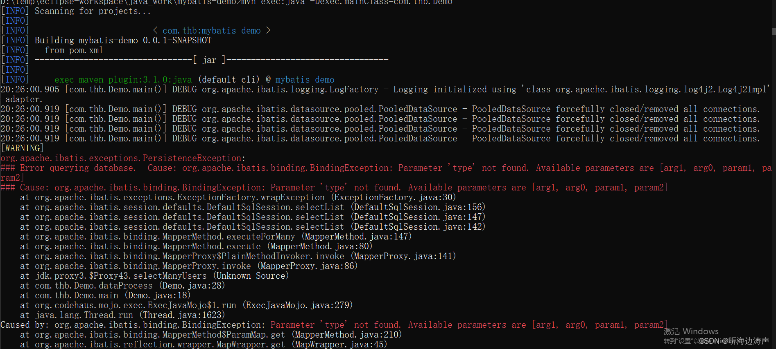Viewport: 776px width, 349px height.
Task: Click 'java.lang.Thread.run' stack line
Action: [84, 315]
